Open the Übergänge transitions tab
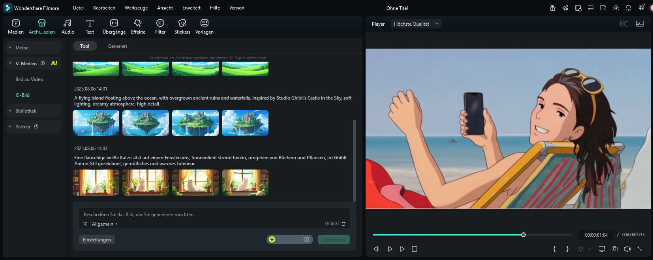The width and height of the screenshot is (653, 260). [114, 26]
